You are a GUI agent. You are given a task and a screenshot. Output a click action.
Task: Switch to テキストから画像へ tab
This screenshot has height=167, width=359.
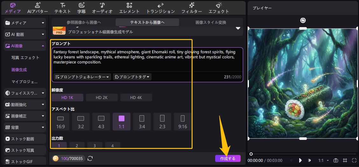point(147,23)
